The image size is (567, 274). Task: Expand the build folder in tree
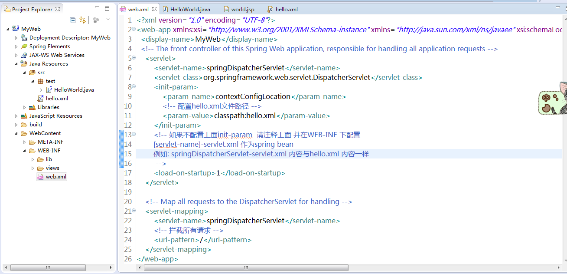point(16,125)
